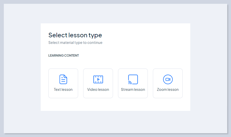Click the camcorder glyph inside the blue circle
231x137 pixels.
point(168,79)
